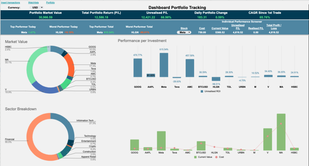Click the Total Profit / Loss header
Viewport: 309px width, 166px height.
coord(274,27)
